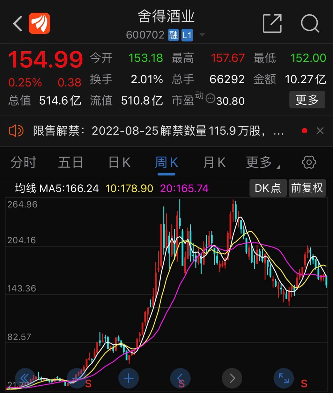Tap the 最高 157.67 value
The image size is (333, 393).
pos(228,58)
